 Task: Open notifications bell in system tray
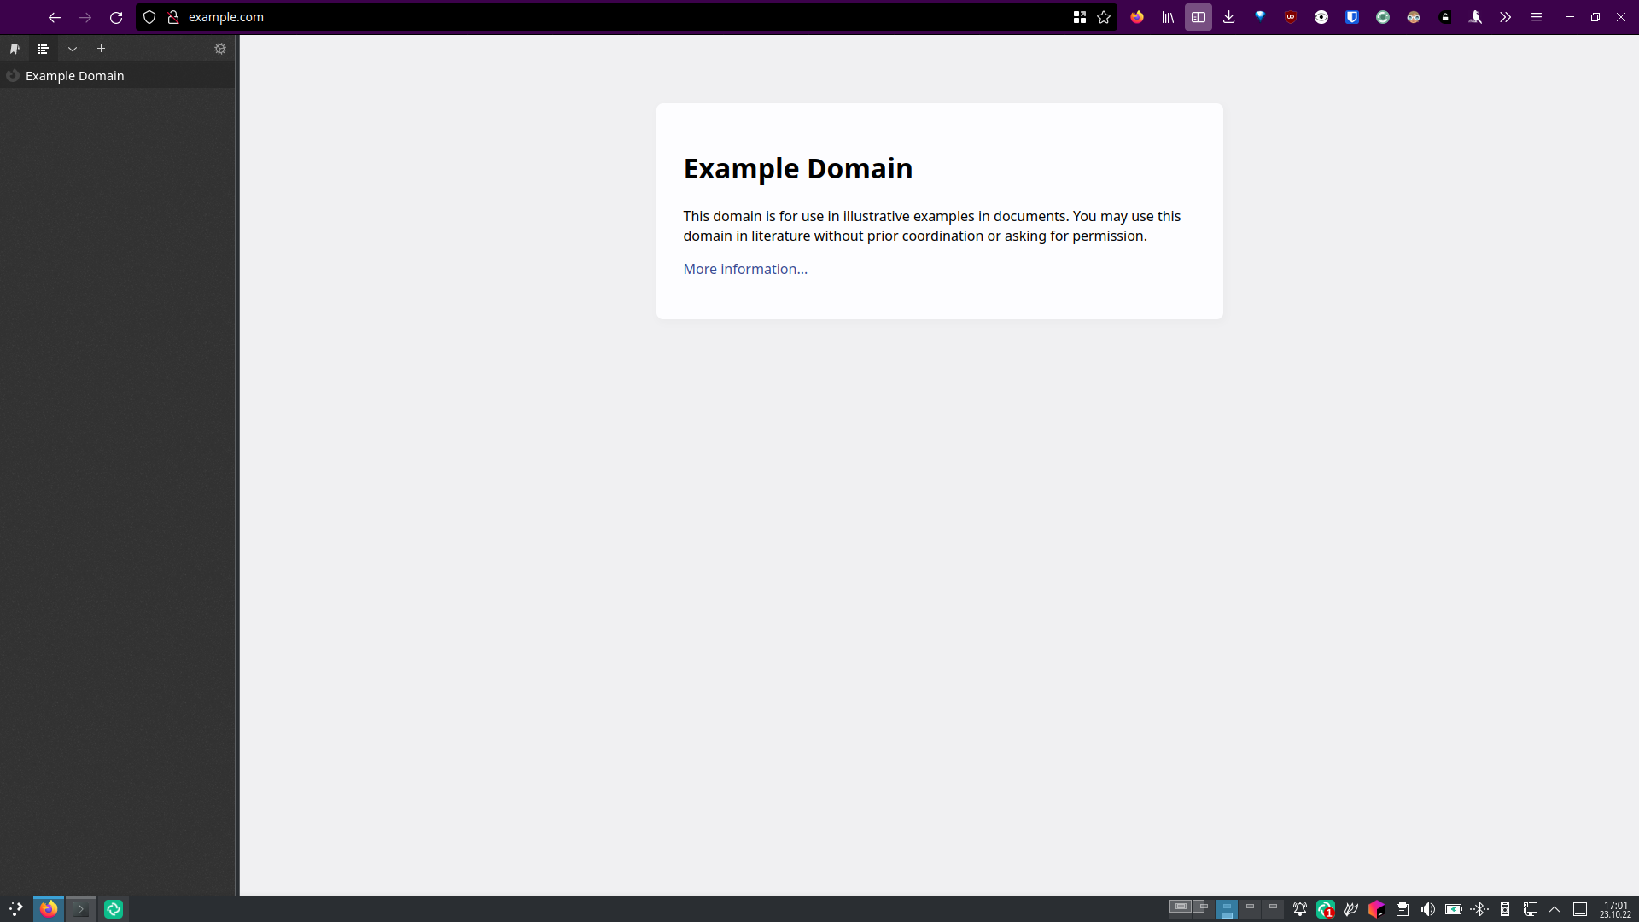click(x=1300, y=909)
